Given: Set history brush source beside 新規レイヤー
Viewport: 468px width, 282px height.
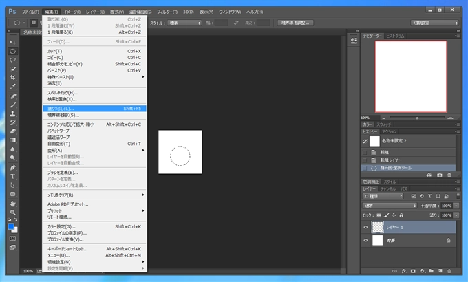Looking at the screenshot, I should (x=365, y=160).
